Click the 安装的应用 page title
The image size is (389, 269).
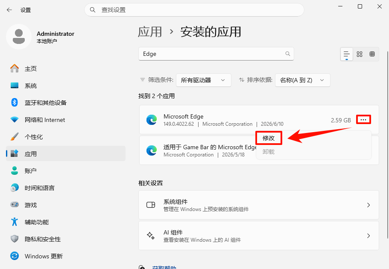pyautogui.click(x=211, y=32)
